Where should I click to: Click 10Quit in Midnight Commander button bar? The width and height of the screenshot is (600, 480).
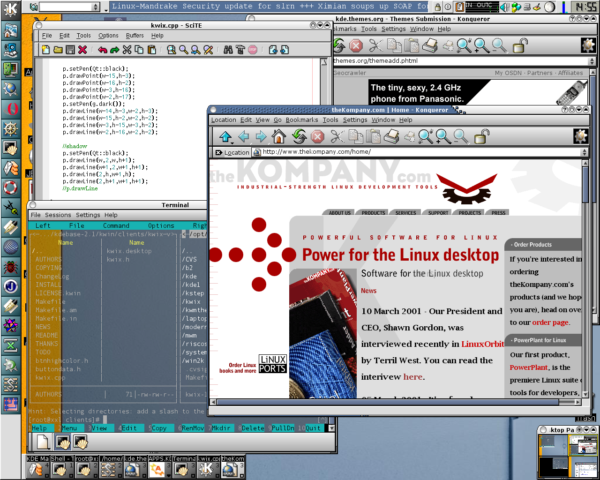[310, 428]
